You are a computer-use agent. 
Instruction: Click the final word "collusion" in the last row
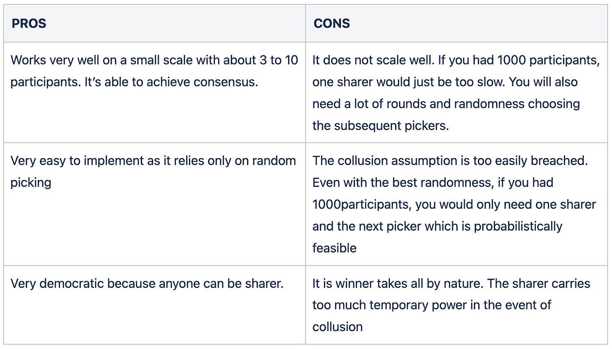point(337,327)
